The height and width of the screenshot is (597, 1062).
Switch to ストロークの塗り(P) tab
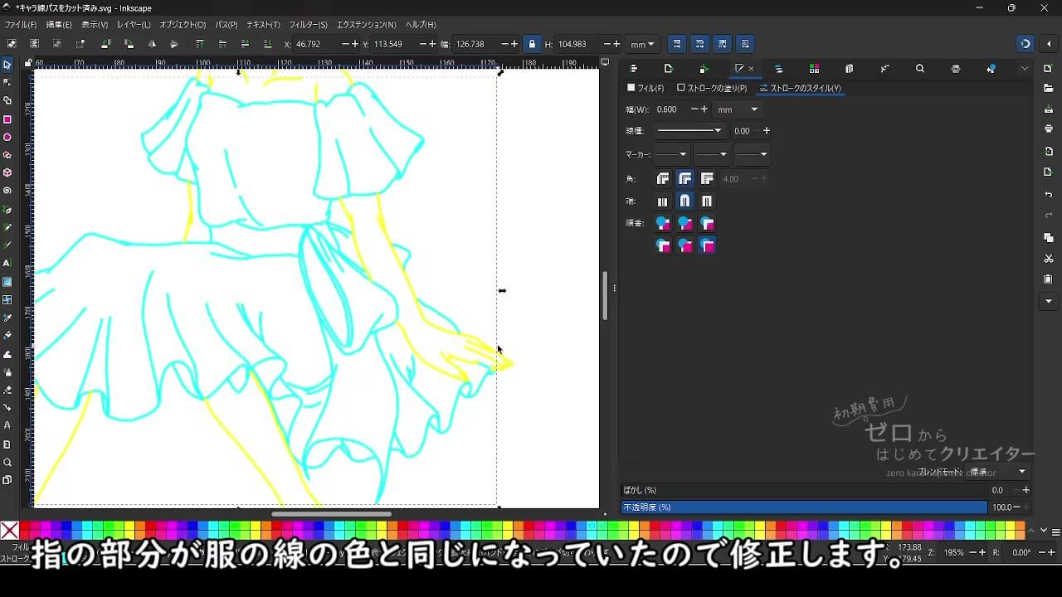click(x=712, y=88)
